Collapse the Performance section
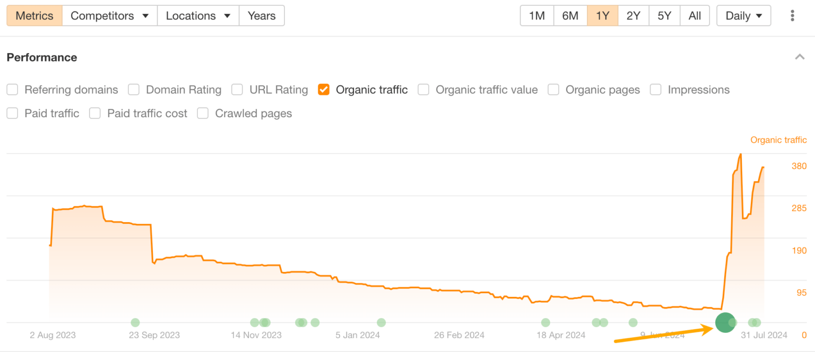Viewport: 815px width, 352px height. 800,57
